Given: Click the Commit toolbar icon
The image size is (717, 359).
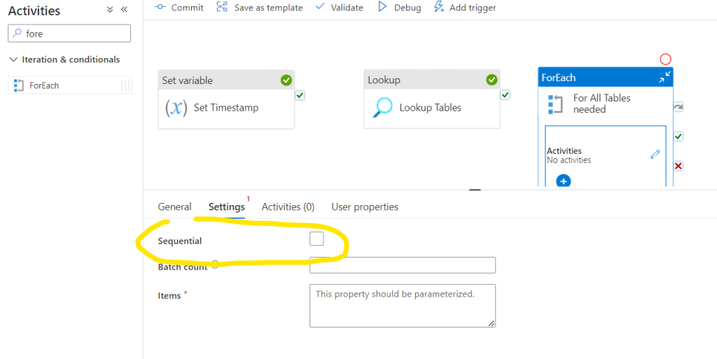Looking at the screenshot, I should pyautogui.click(x=160, y=7).
